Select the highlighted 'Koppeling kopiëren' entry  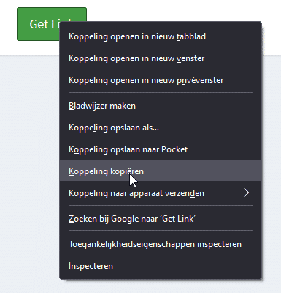[x=161, y=171]
